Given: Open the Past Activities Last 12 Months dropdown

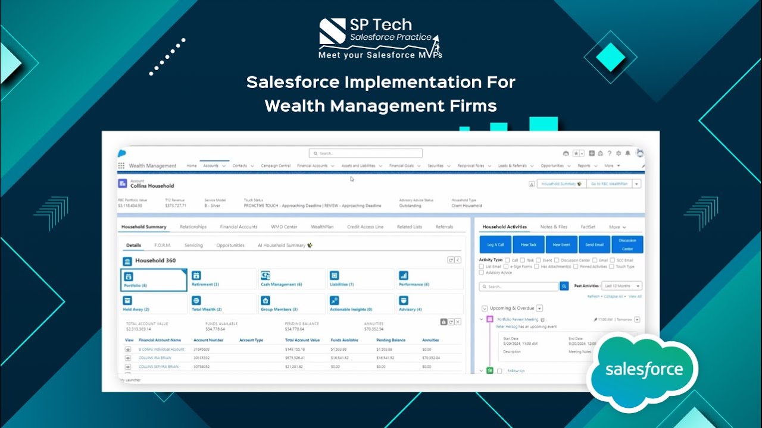Looking at the screenshot, I should [622, 286].
